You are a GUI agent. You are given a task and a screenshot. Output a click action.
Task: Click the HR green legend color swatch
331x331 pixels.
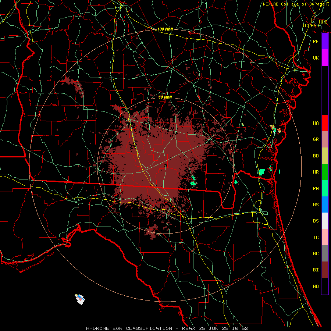click(325, 172)
